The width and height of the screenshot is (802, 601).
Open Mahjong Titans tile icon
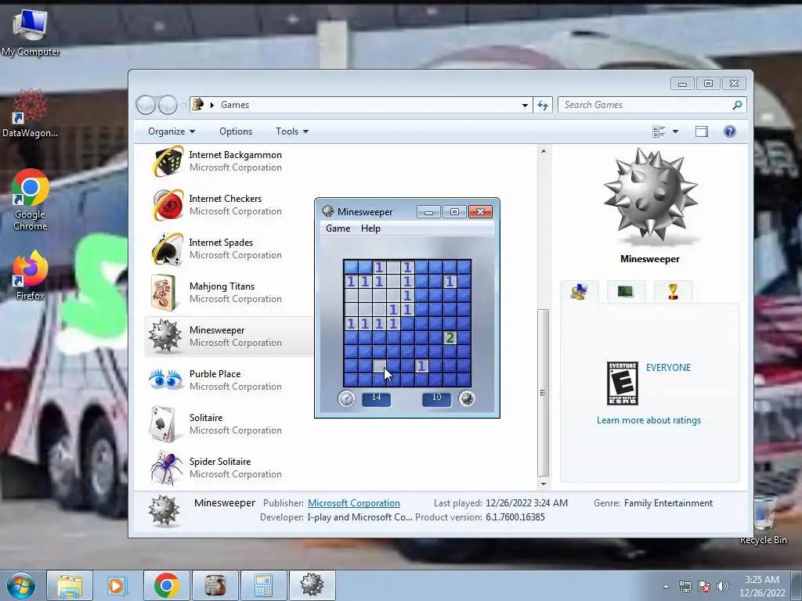(164, 293)
